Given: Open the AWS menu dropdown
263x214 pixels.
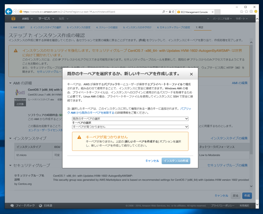Looking at the screenshot, I should pyautogui.click(x=27, y=19).
